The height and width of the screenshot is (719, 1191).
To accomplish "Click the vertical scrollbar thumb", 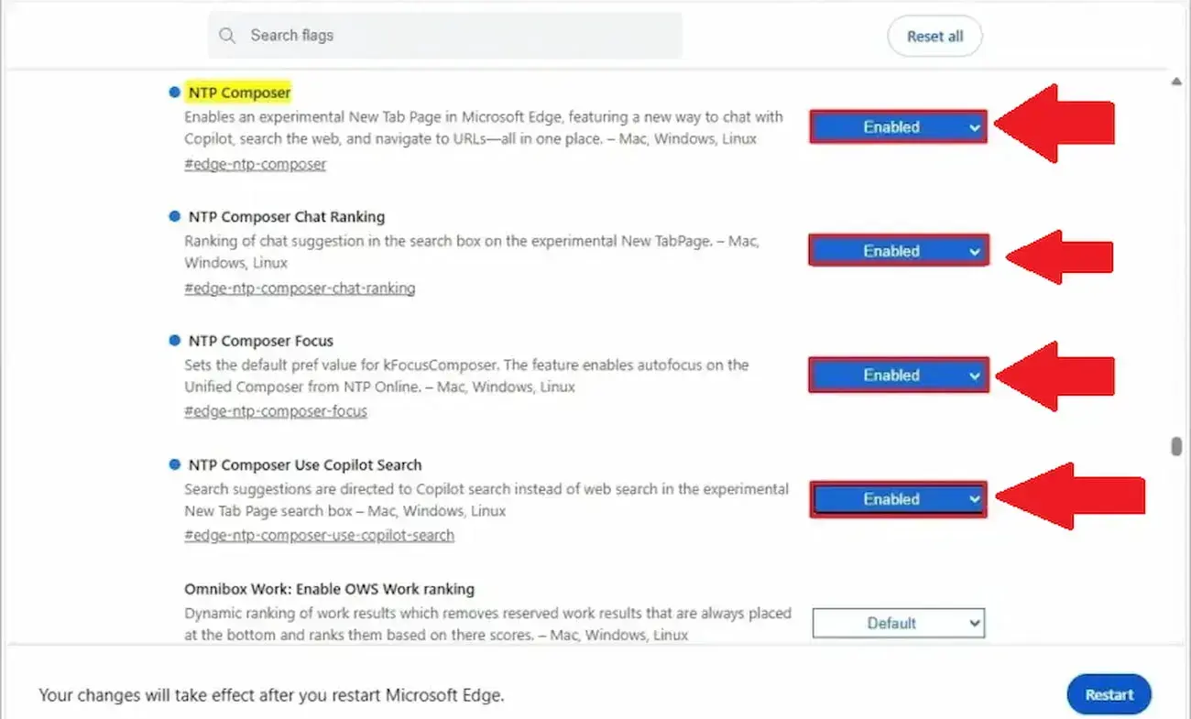I will [1175, 446].
